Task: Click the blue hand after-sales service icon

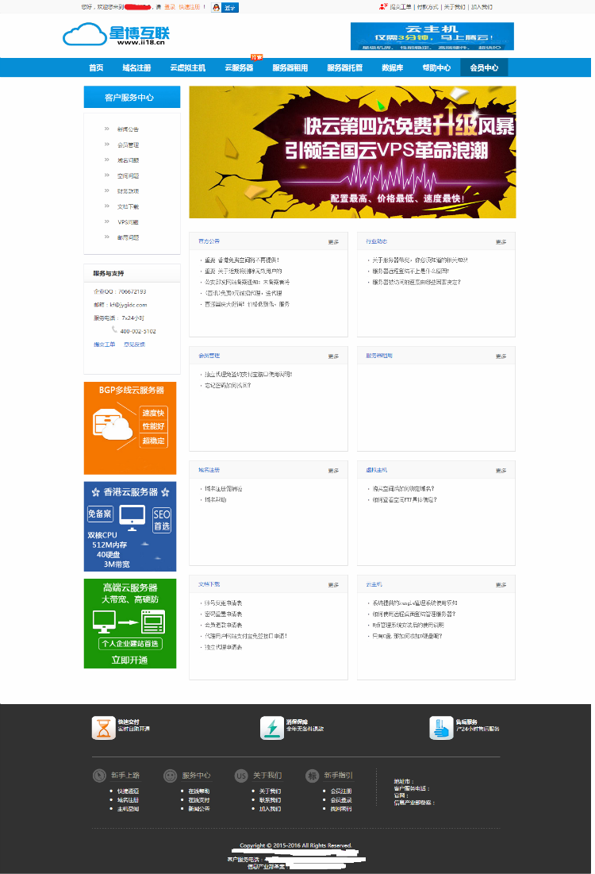Action: click(441, 728)
